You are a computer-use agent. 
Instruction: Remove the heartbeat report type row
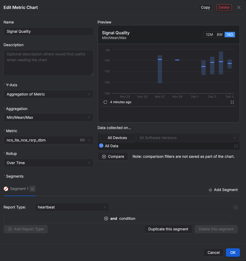236,207
